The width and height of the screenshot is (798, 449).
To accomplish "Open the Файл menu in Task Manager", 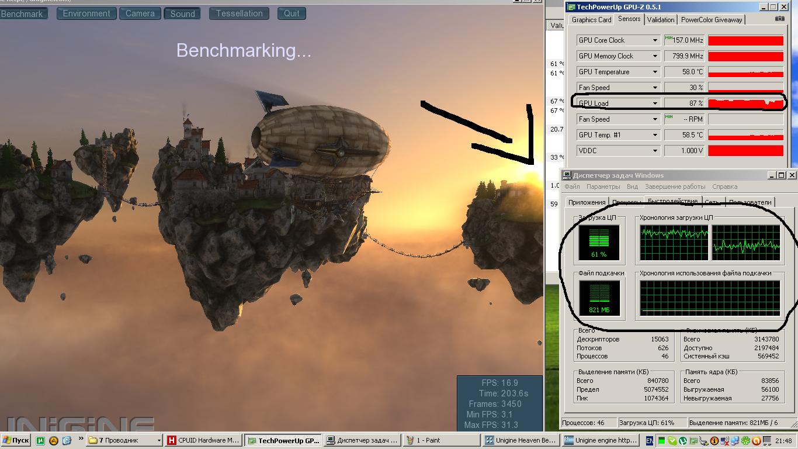I will pos(572,186).
